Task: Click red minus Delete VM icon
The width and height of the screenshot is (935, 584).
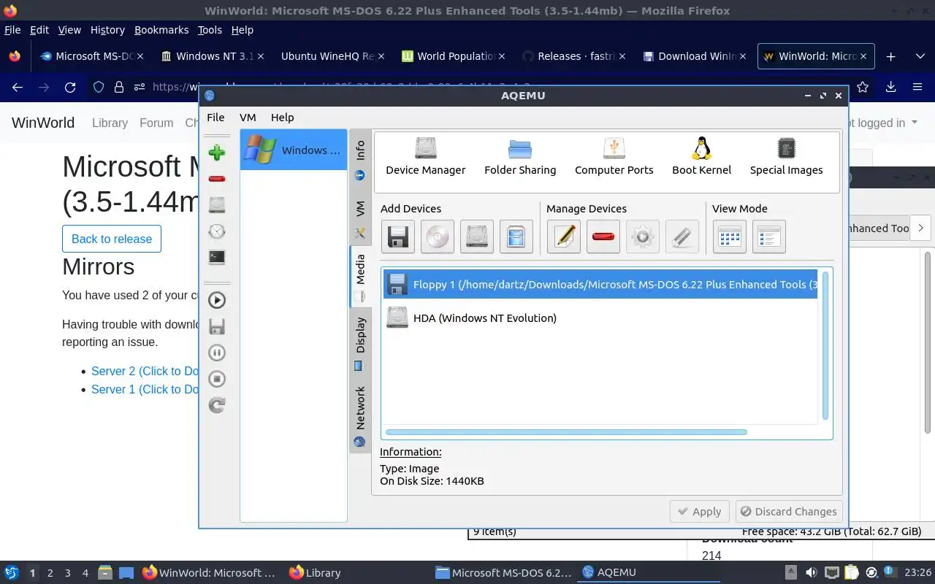Action: tap(216, 179)
